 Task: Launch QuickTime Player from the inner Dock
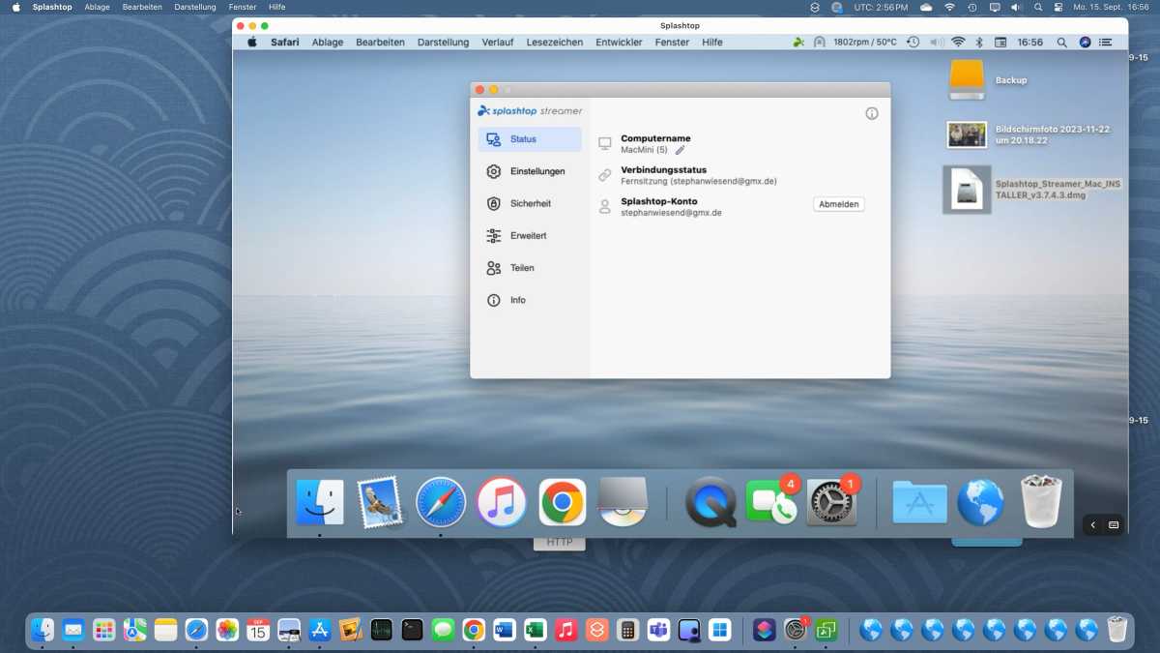click(x=710, y=502)
